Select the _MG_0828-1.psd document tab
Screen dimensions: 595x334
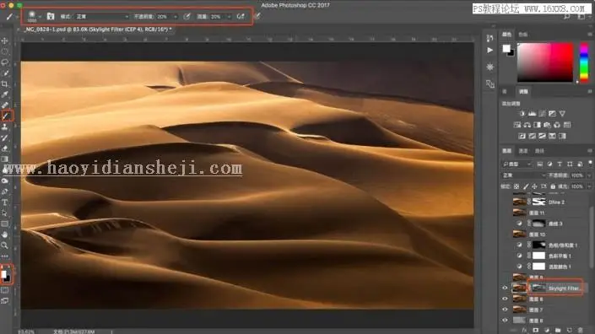point(98,30)
